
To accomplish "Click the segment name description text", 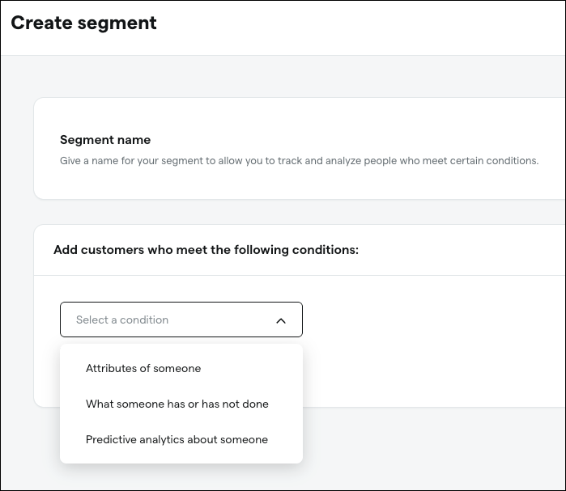I will (299, 161).
